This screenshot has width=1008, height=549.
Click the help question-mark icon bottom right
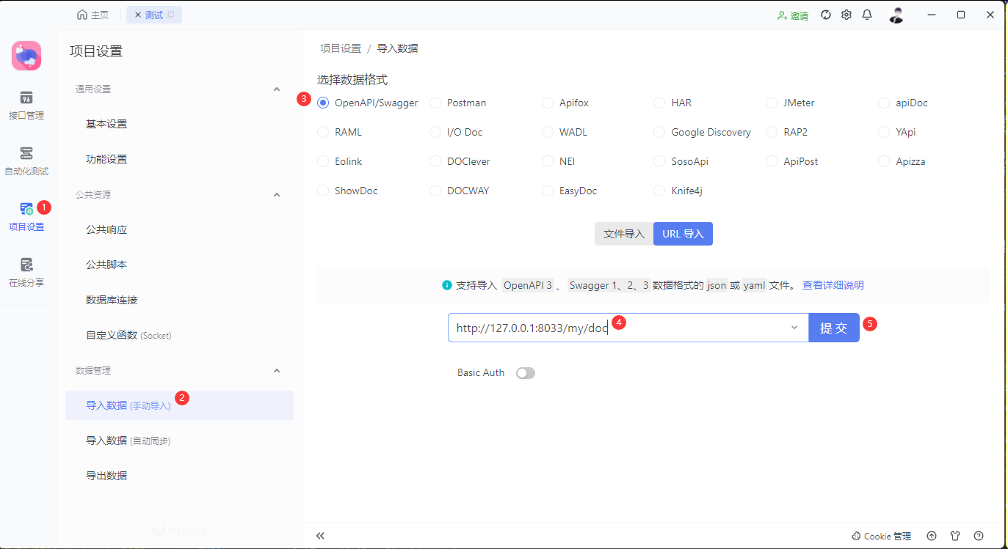[x=979, y=536]
